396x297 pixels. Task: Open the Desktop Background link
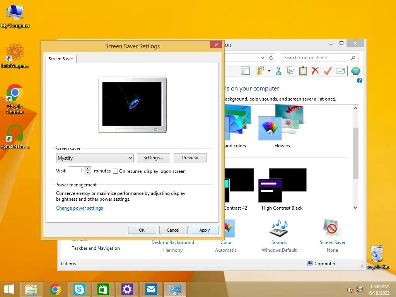coord(173,242)
